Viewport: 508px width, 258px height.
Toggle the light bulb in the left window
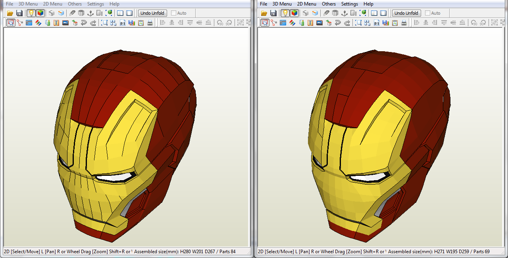(31, 13)
